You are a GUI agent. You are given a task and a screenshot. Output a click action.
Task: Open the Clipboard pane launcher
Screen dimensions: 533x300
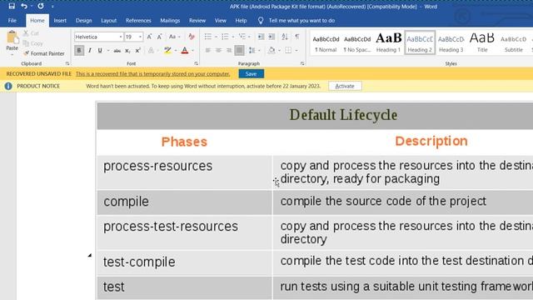67,63
